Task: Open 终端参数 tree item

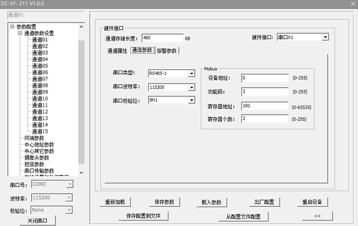Action: (34, 138)
